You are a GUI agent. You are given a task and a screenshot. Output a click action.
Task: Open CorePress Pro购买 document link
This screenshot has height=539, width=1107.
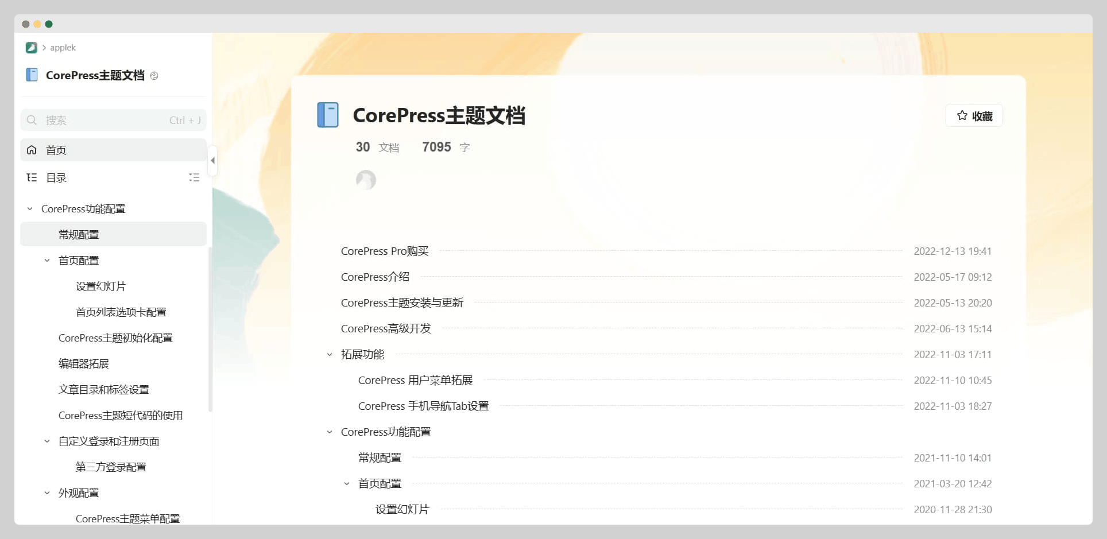pyautogui.click(x=385, y=251)
